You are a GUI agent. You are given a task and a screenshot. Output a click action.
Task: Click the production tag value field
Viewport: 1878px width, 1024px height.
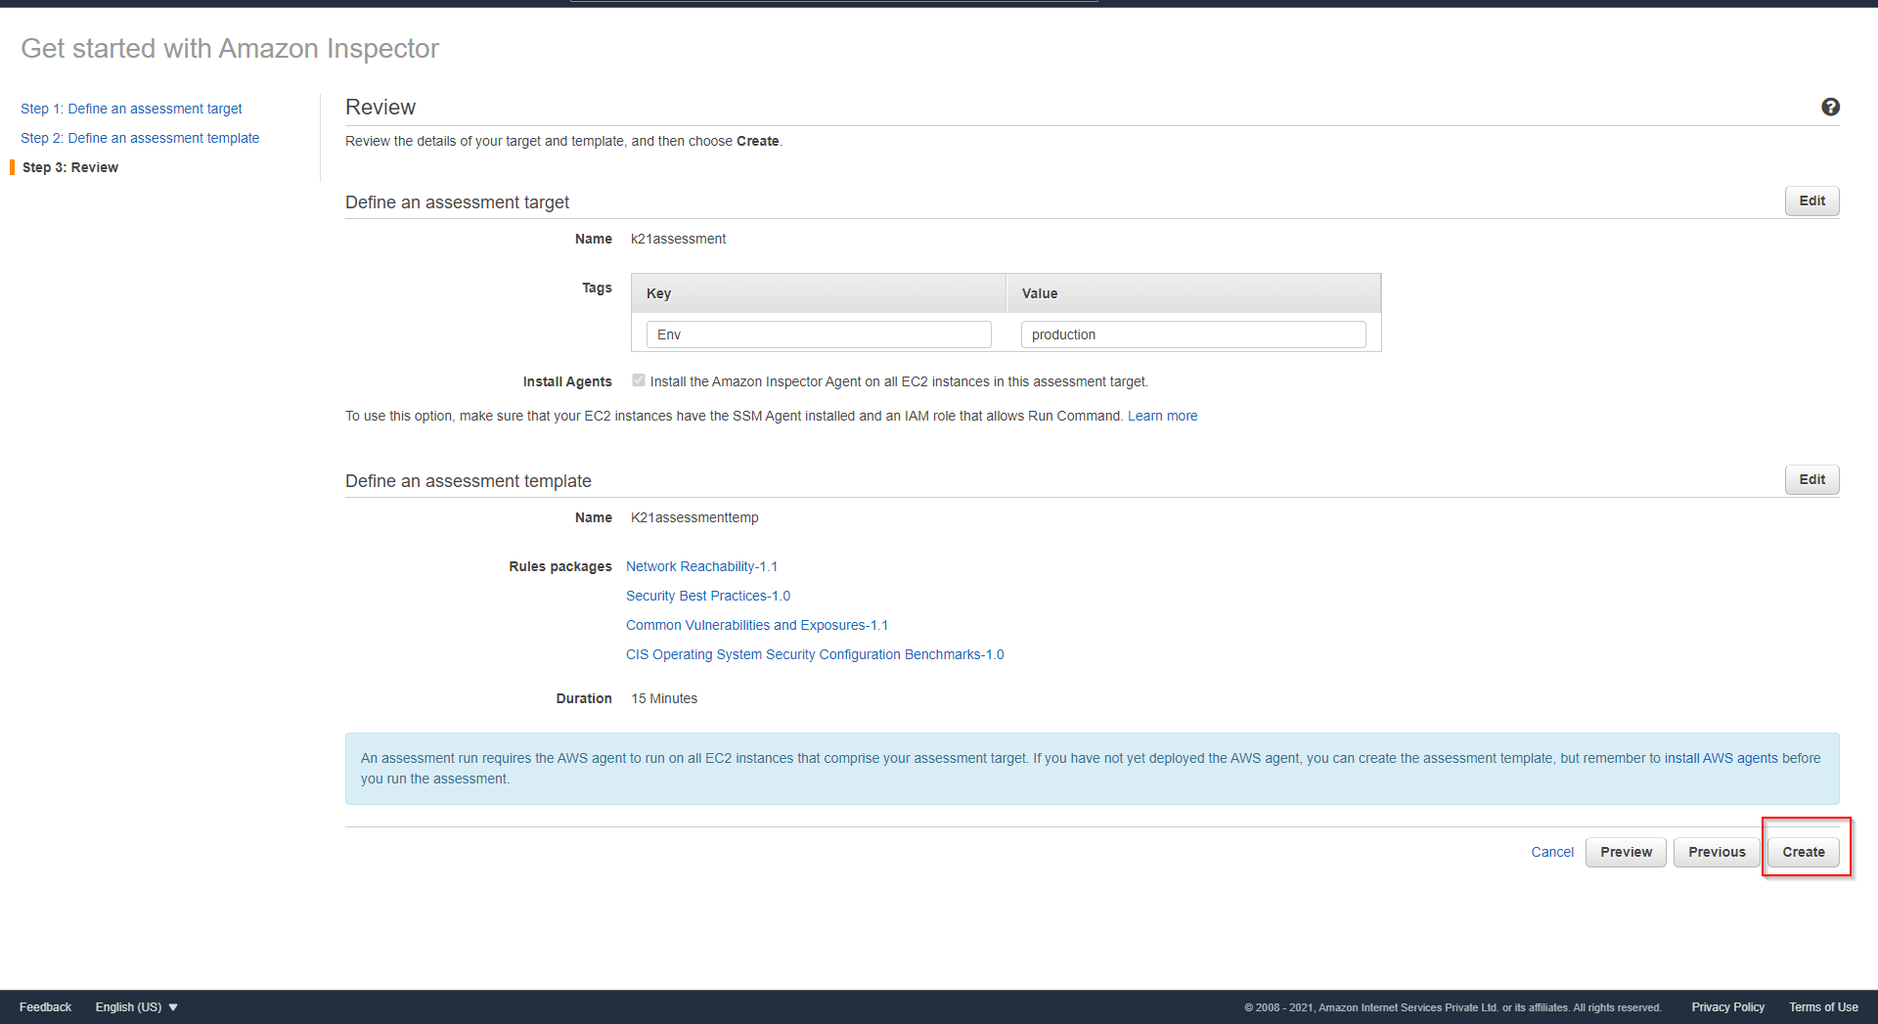pos(1192,334)
